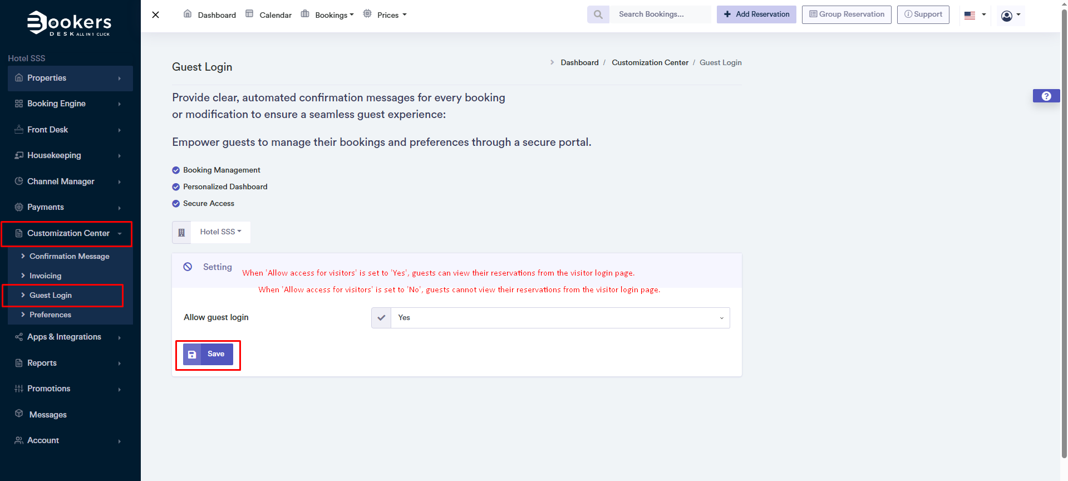Click the checkmark box beside Yes
Viewport: 1068px width, 481px height.
pos(381,318)
